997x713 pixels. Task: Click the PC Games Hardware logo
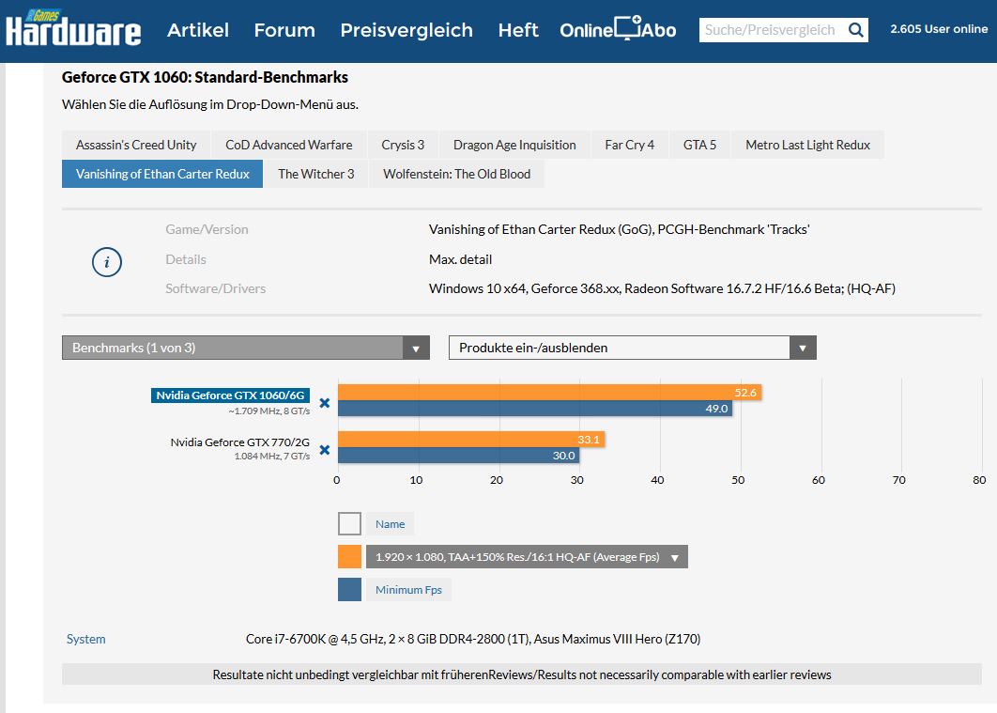click(73, 28)
